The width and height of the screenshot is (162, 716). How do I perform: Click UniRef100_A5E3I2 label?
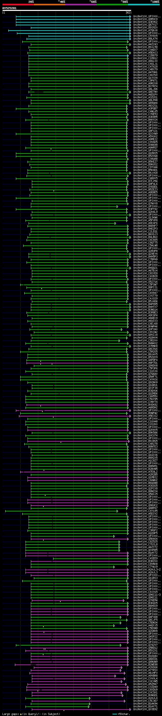click(145, 416)
